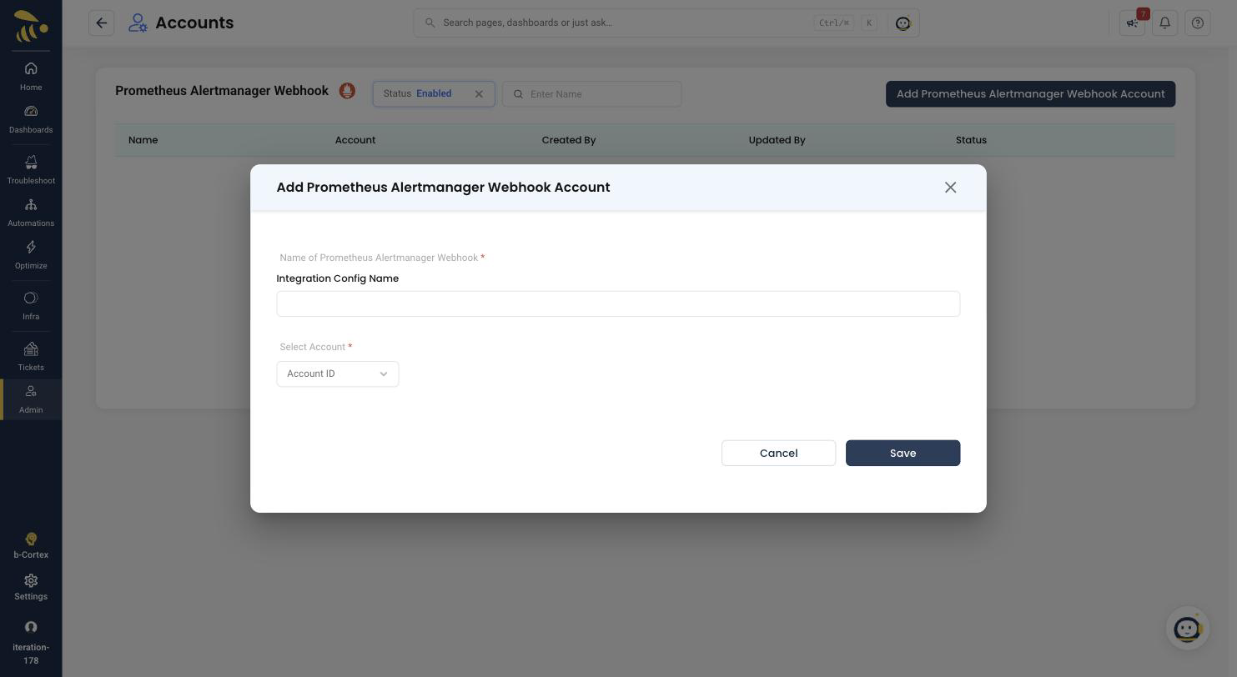Select the Optimize lightning icon
The height and width of the screenshot is (677, 1237).
click(x=31, y=247)
